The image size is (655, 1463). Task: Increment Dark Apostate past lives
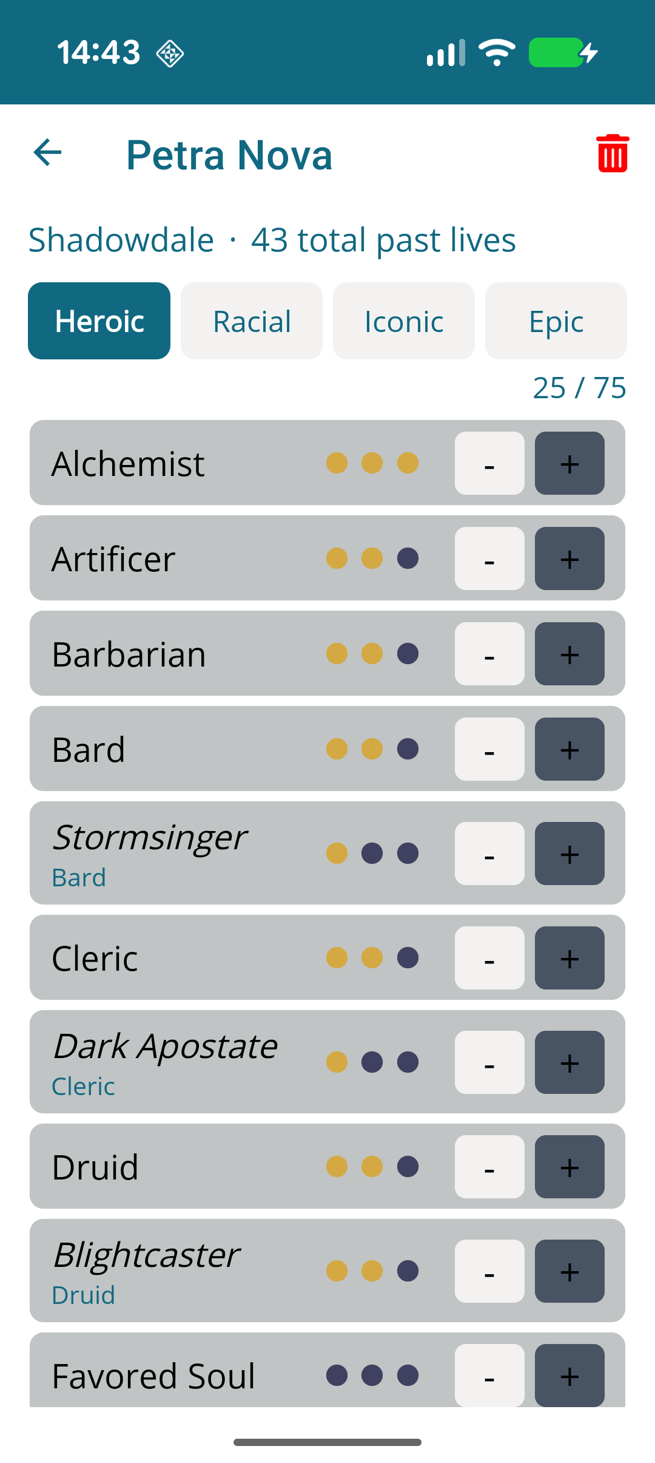[x=569, y=1062]
